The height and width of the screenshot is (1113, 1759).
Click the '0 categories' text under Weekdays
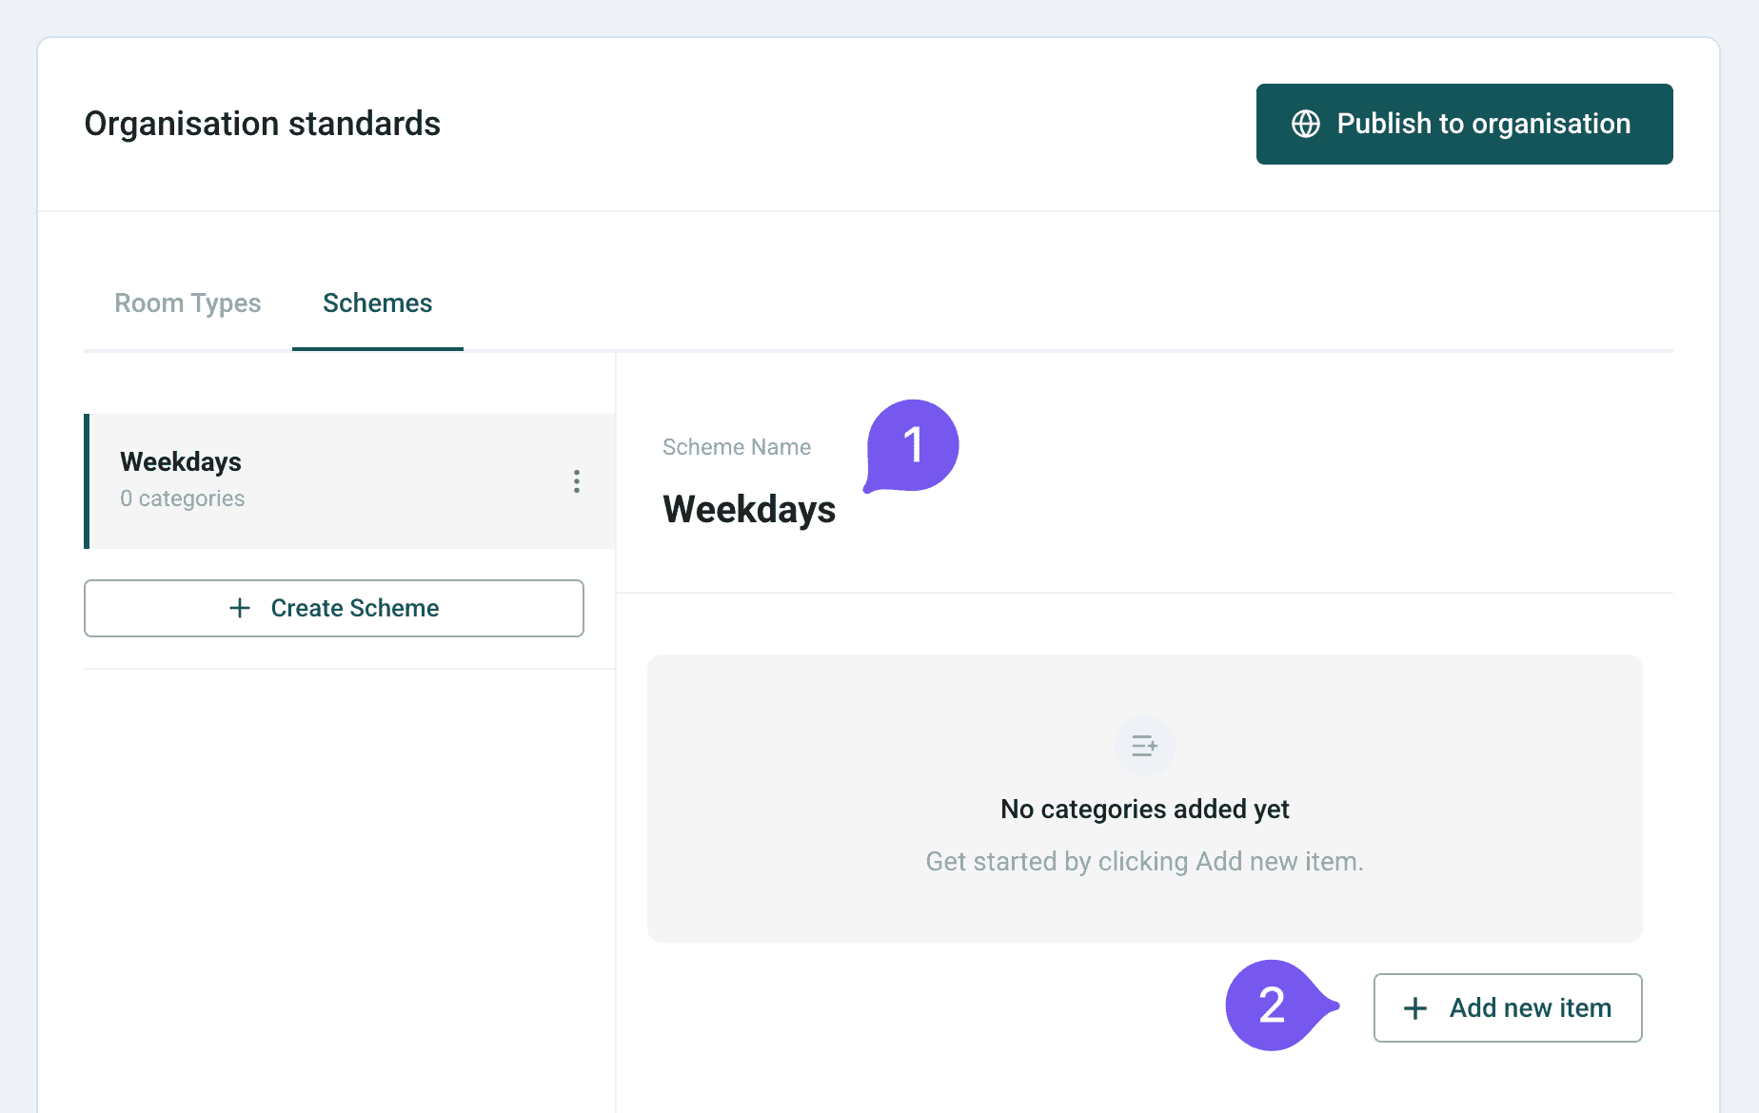pyautogui.click(x=182, y=498)
